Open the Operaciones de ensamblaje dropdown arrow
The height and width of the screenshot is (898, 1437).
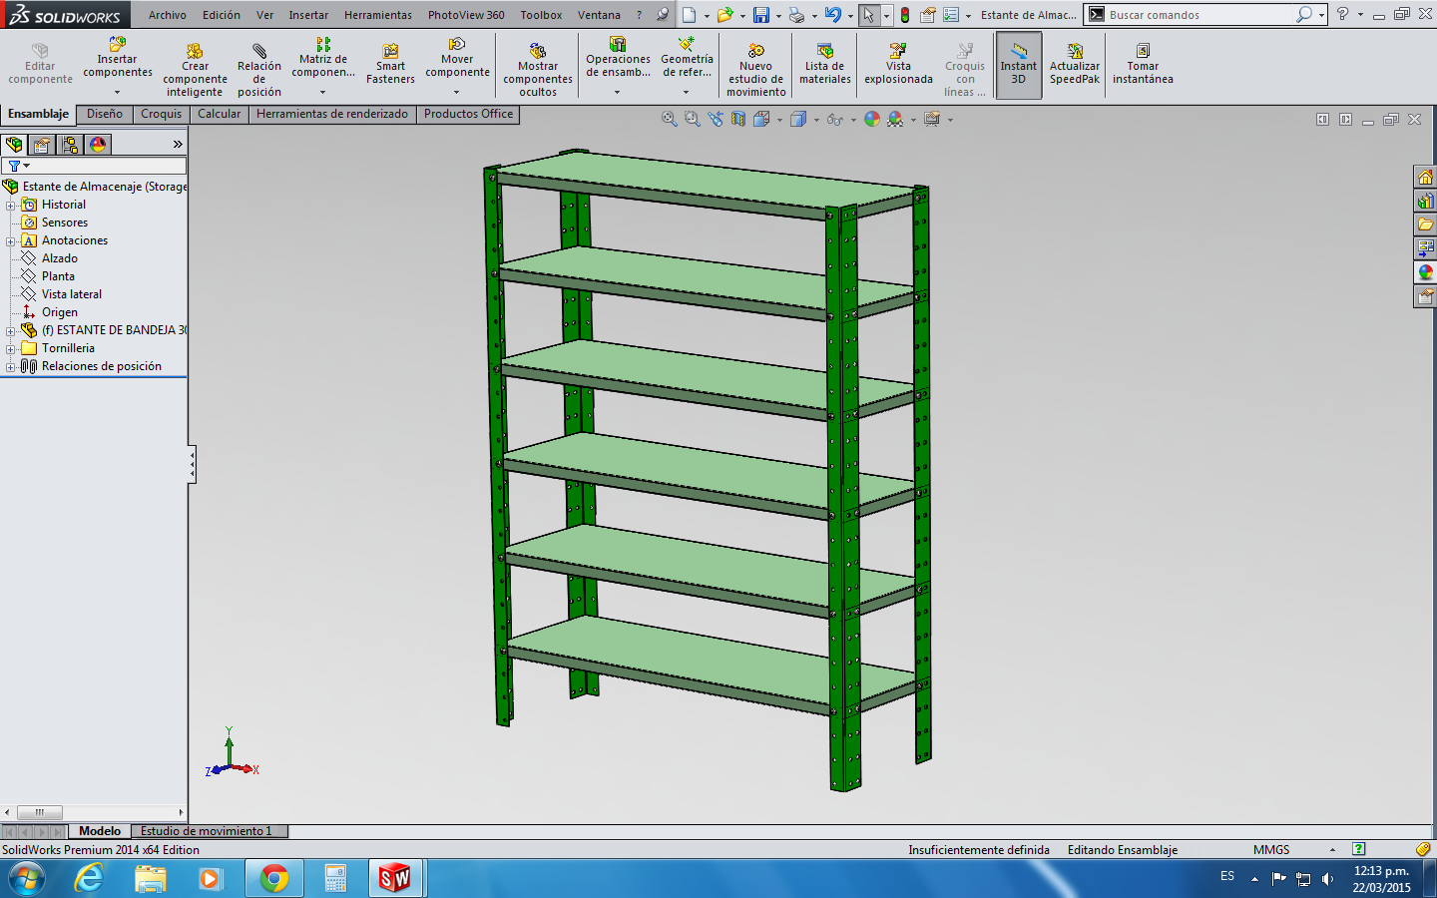pyautogui.click(x=617, y=92)
